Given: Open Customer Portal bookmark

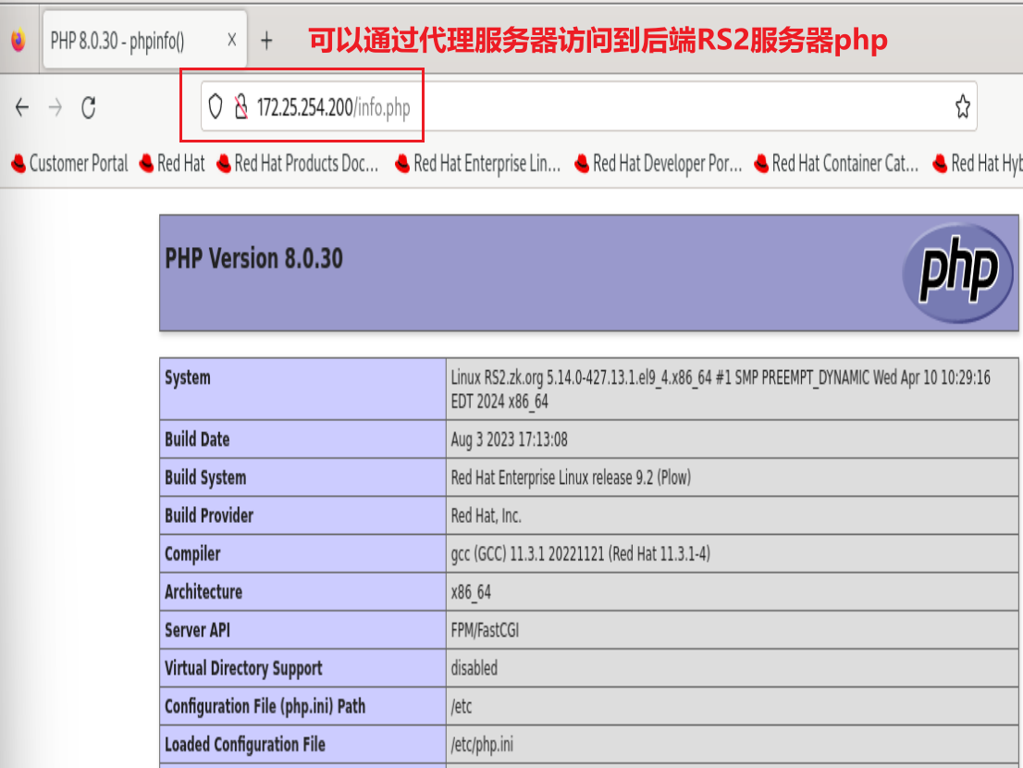Looking at the screenshot, I should coord(69,163).
